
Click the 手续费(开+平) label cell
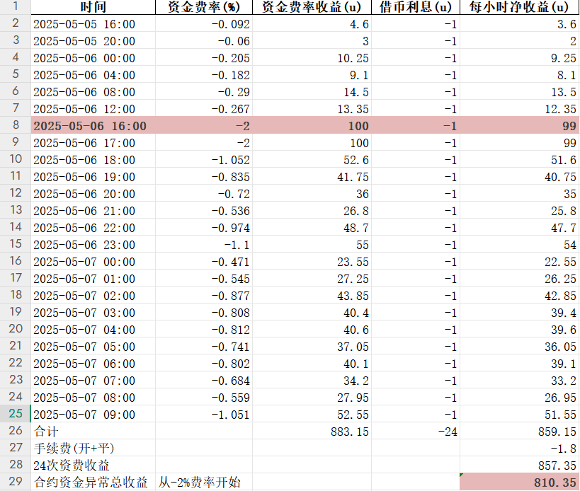93,448
